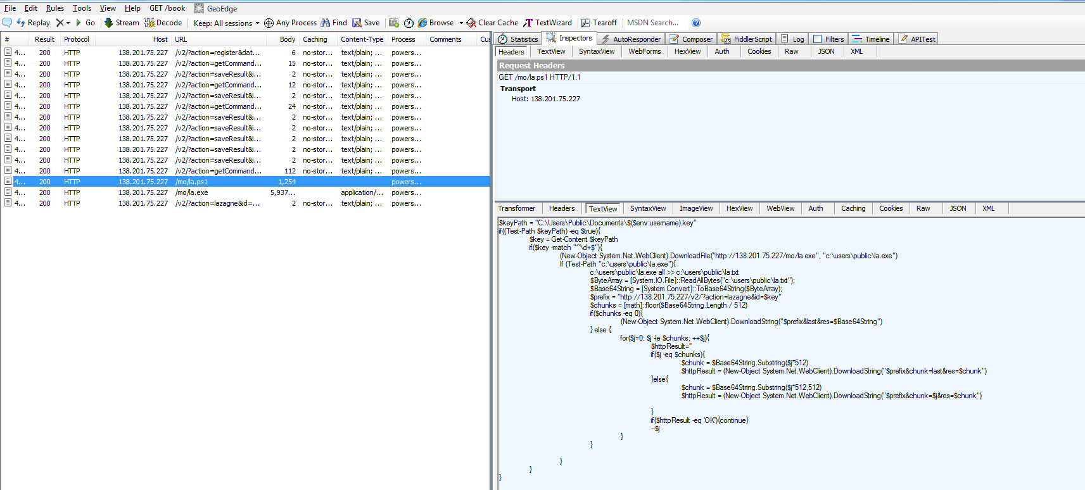Image resolution: width=1085 pixels, height=490 pixels.
Task: Open the AutoResponder tab
Action: (631, 39)
